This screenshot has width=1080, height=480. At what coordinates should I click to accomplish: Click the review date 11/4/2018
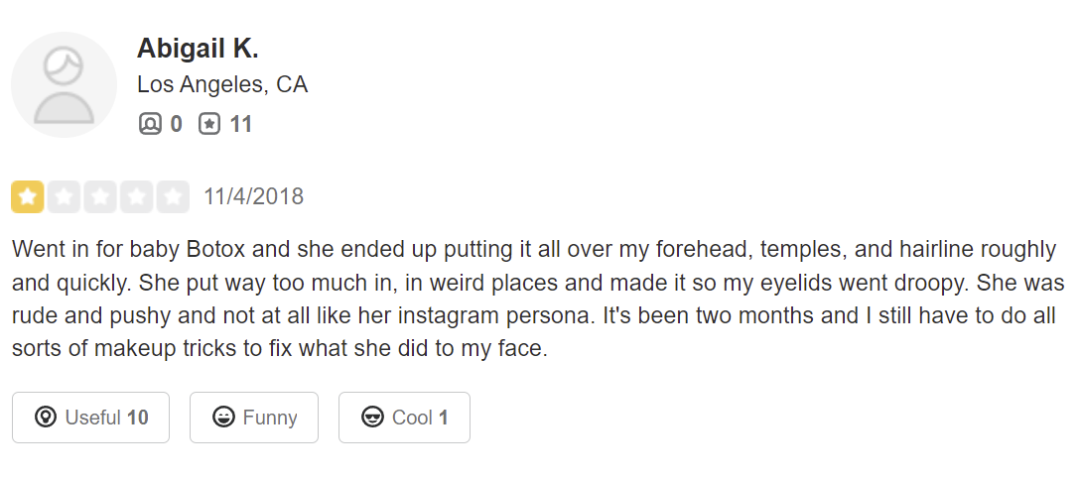click(253, 197)
